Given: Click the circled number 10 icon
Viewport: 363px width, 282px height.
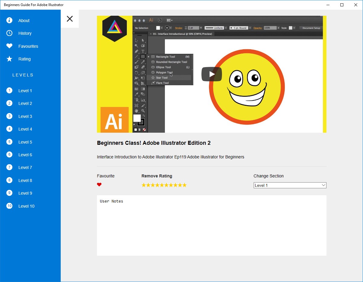Looking at the screenshot, I should click(x=9, y=206).
